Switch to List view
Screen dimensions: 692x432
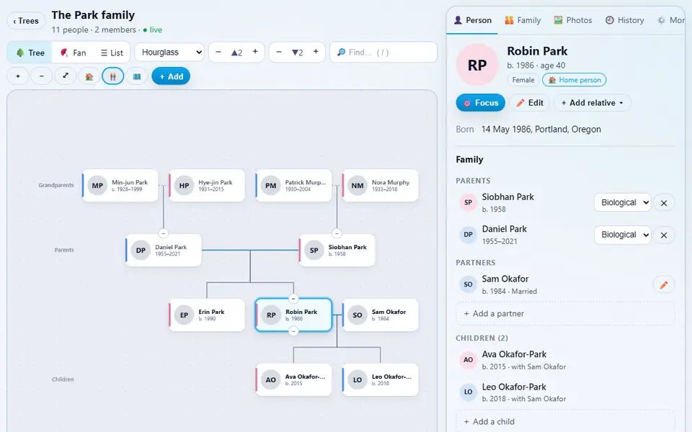112,53
